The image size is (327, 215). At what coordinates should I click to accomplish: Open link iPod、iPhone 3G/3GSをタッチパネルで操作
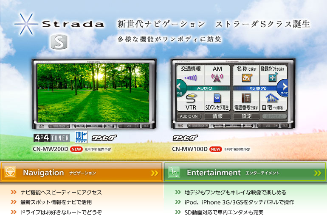coord(239,202)
